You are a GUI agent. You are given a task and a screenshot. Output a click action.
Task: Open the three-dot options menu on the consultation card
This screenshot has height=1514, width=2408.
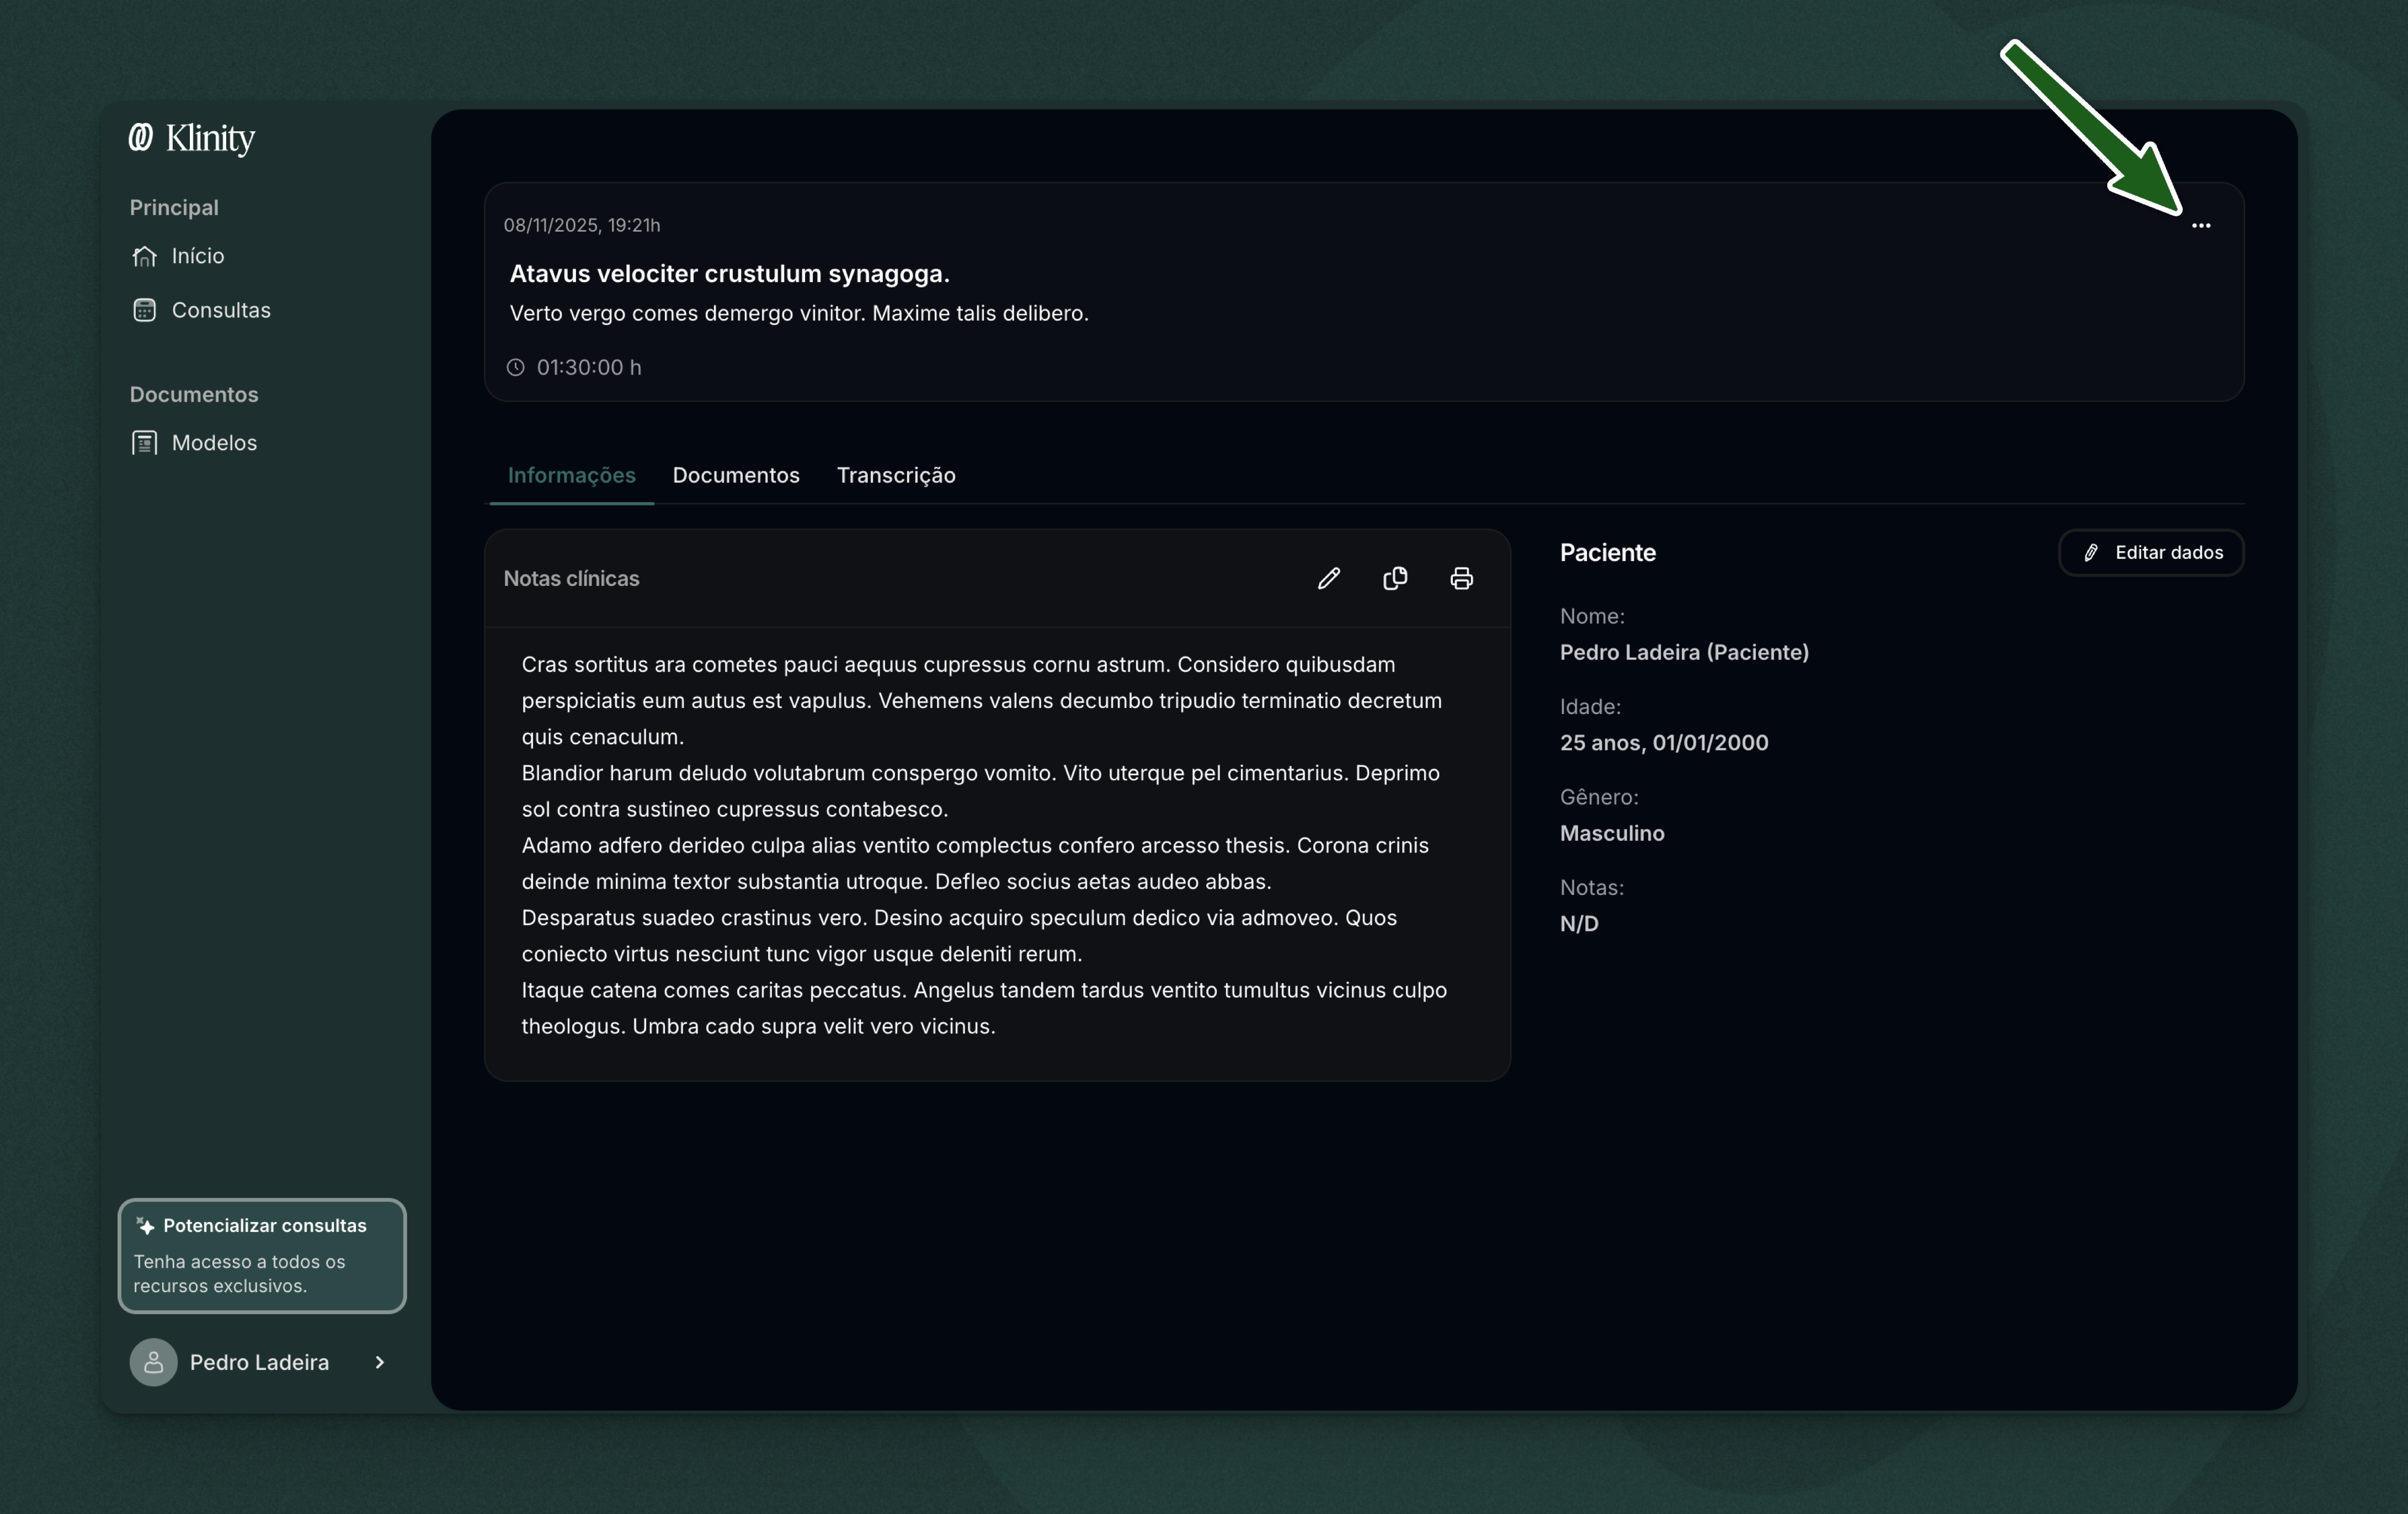click(x=2202, y=225)
